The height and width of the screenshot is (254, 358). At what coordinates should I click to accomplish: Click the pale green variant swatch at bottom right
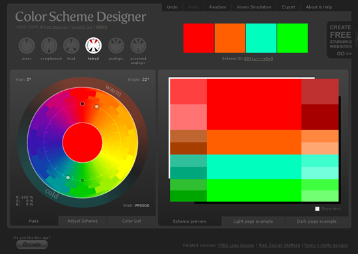tap(320, 196)
